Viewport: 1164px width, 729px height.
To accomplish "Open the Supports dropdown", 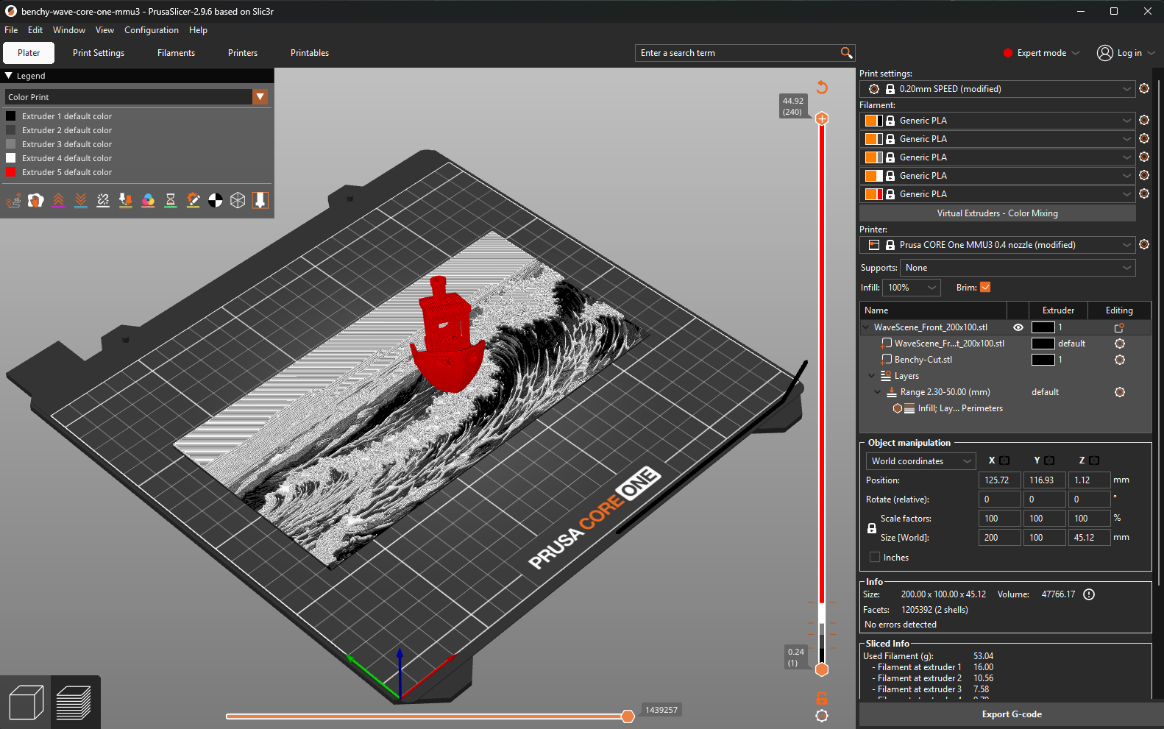I will click(x=1018, y=268).
